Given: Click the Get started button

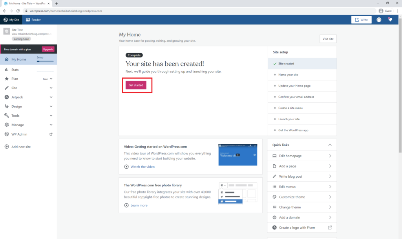Looking at the screenshot, I should tap(136, 85).
